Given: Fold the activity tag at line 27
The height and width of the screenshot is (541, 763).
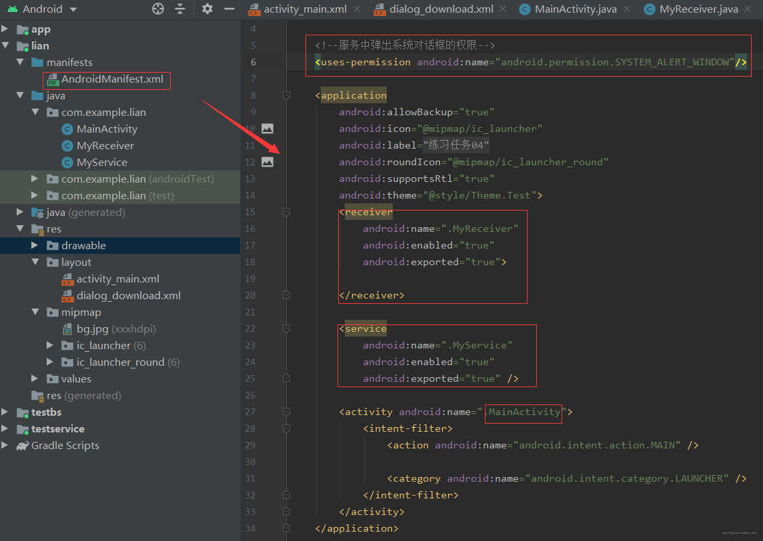Looking at the screenshot, I should 287,412.
